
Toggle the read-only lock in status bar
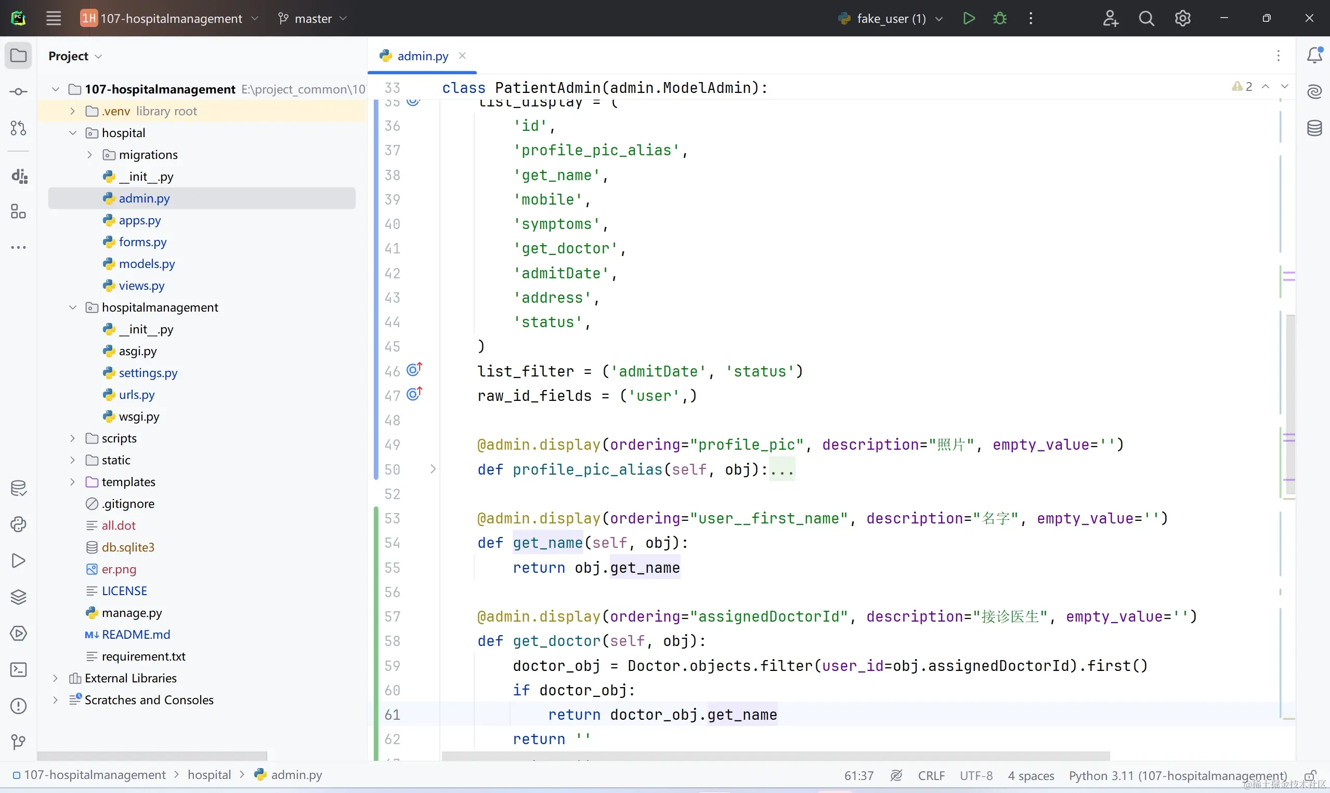[x=1310, y=775]
